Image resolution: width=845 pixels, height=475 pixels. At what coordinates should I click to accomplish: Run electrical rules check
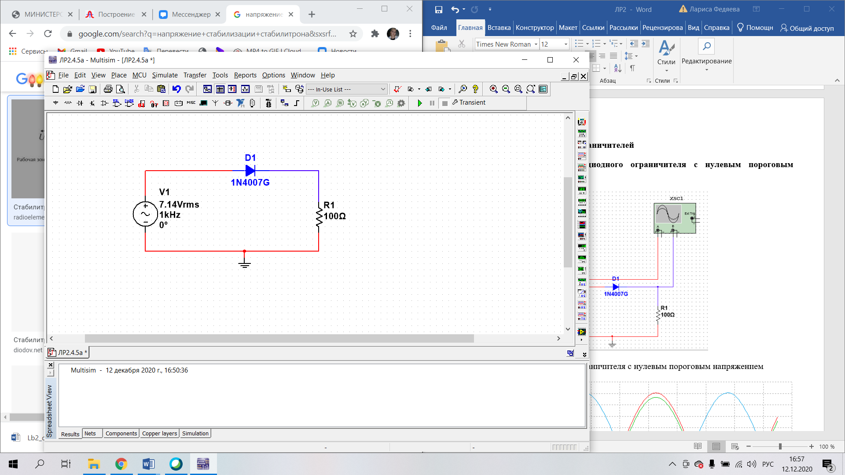point(397,89)
